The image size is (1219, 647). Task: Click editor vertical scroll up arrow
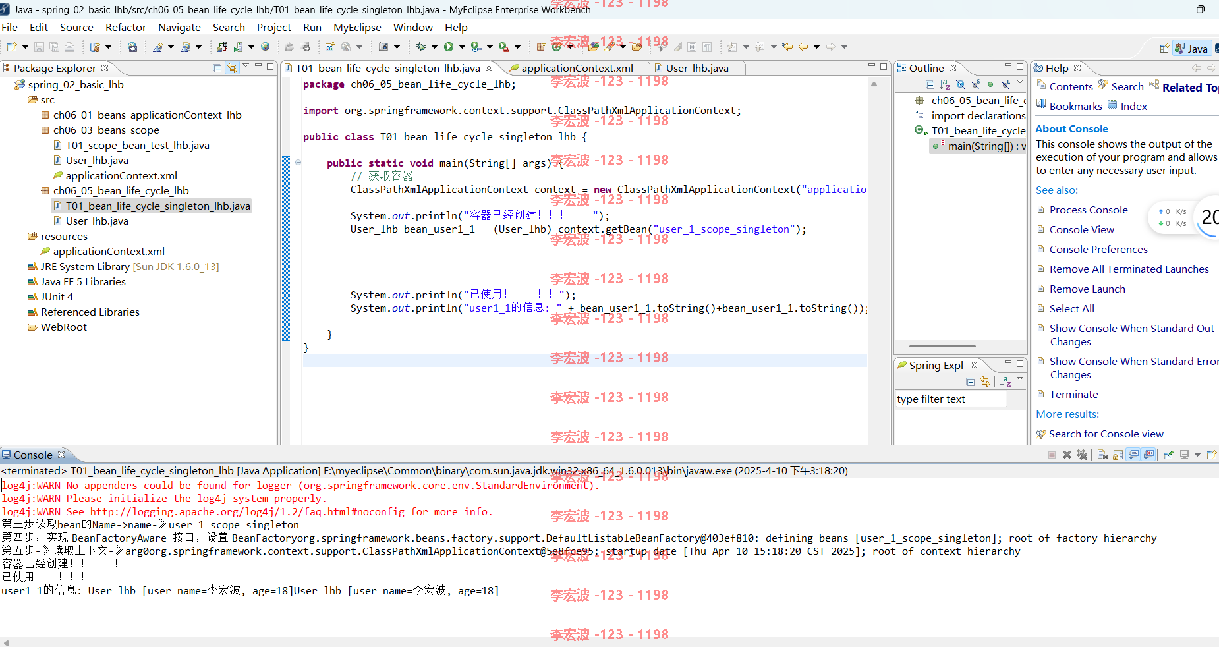[x=874, y=84]
